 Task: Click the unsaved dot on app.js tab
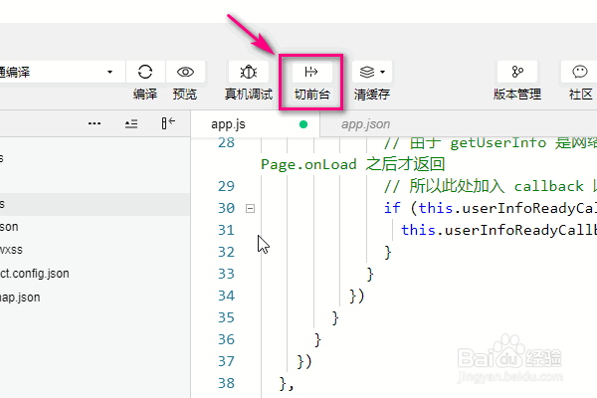pyautogui.click(x=303, y=124)
